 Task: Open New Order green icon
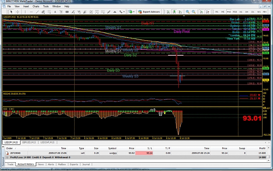point(131,12)
